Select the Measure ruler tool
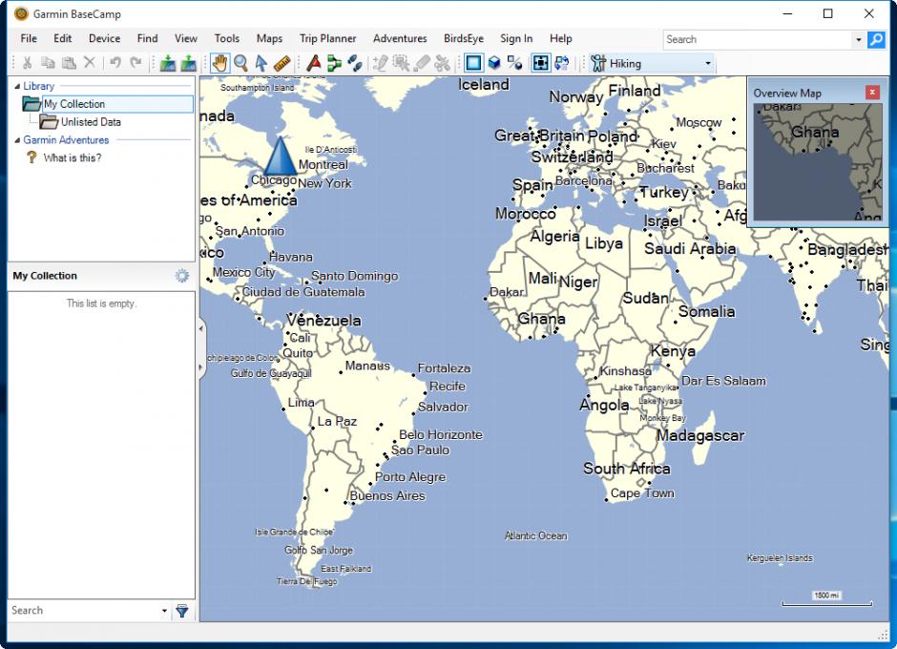This screenshot has height=649, width=897. click(282, 63)
